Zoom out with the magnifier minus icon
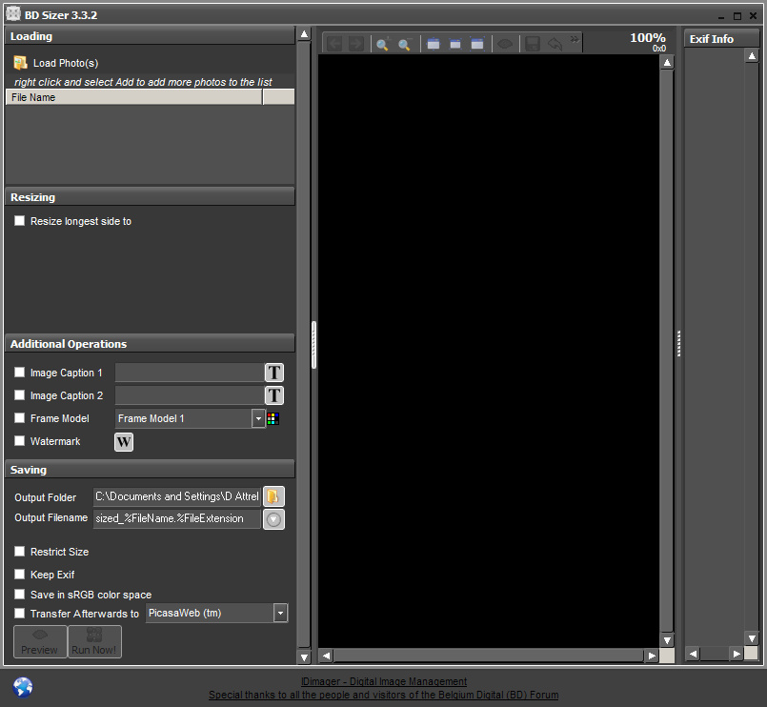 [404, 45]
